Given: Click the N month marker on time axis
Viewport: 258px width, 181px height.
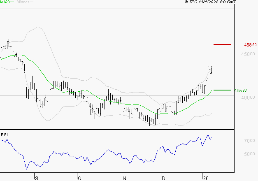Looking at the screenshot, I should click(x=124, y=179).
